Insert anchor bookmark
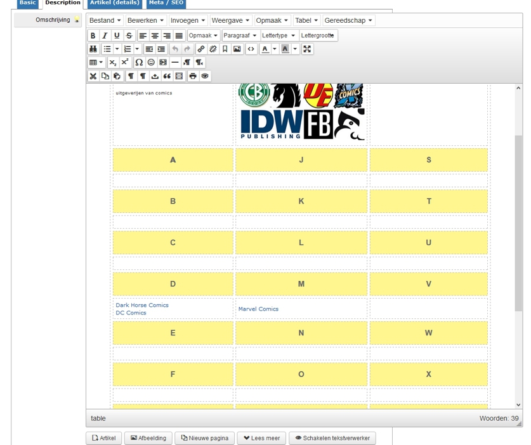 (x=225, y=49)
